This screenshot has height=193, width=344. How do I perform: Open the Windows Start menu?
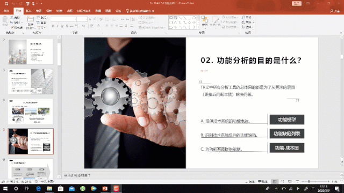tap(5, 188)
